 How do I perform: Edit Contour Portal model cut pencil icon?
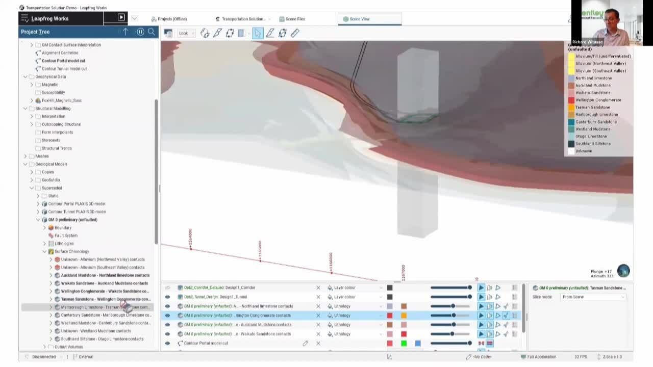(x=305, y=343)
